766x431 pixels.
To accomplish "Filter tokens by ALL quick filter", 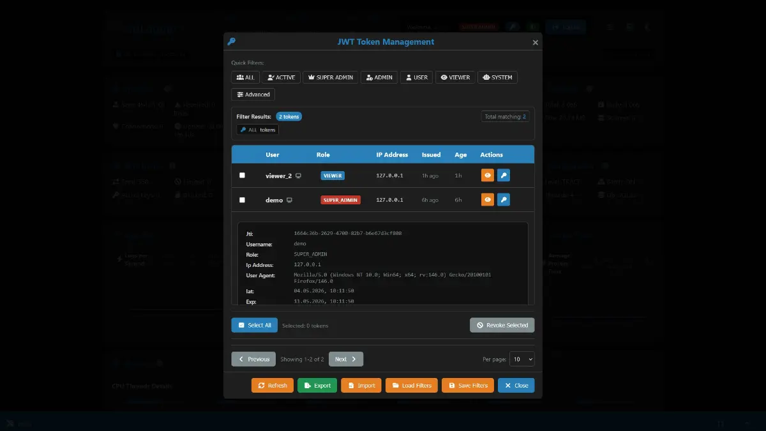I will click(245, 77).
